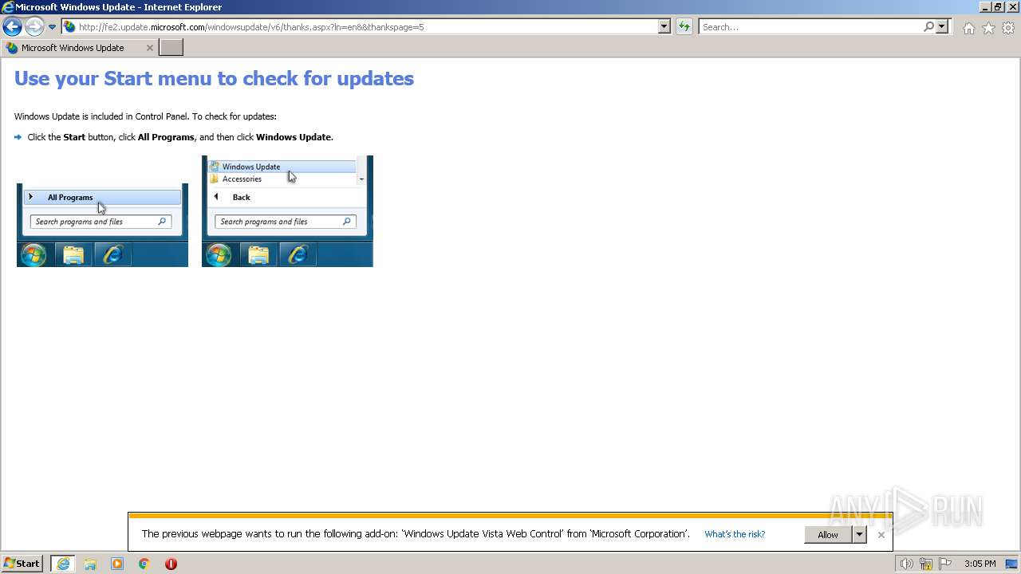Show the desktop with the corner button
Viewport: 1021px width, 574px height.
(x=1012, y=564)
